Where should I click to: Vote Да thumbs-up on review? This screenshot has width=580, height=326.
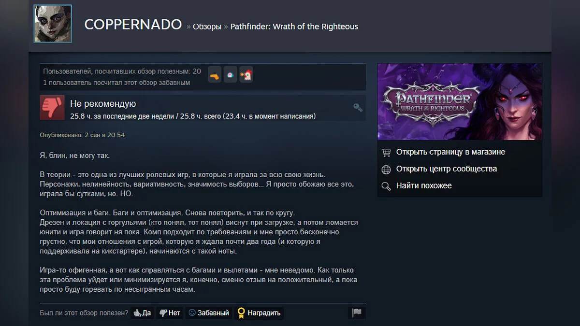pyautogui.click(x=142, y=313)
